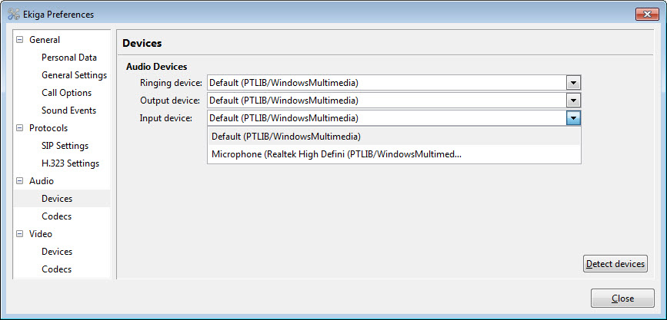Image resolution: width=667 pixels, height=320 pixels.
Task: Select Call Options in the sidebar
Action: coord(66,93)
